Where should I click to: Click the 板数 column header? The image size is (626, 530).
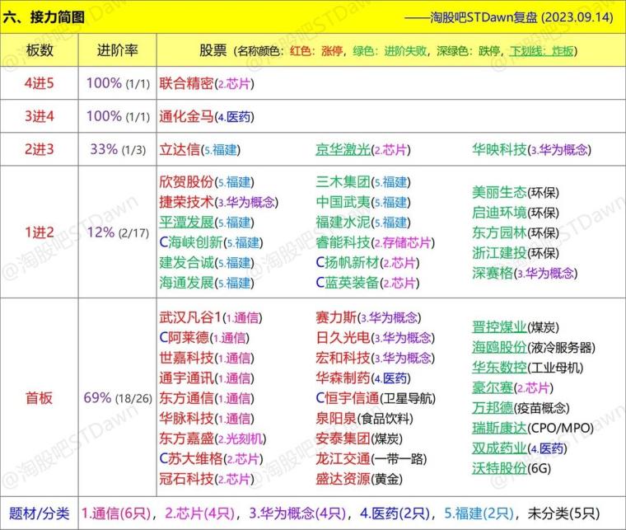click(x=40, y=50)
